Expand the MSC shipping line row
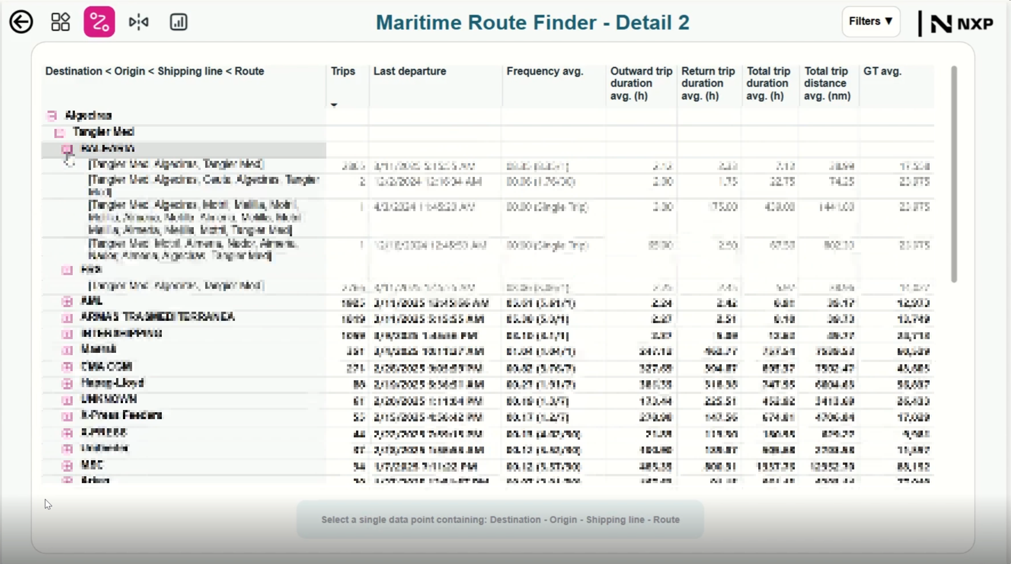1011x564 pixels. point(67,466)
